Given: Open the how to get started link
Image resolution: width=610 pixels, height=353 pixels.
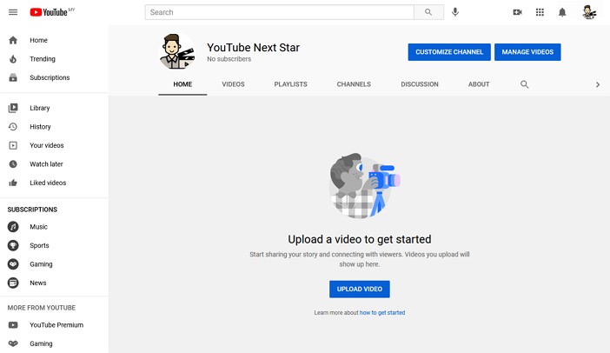Looking at the screenshot, I should point(382,312).
